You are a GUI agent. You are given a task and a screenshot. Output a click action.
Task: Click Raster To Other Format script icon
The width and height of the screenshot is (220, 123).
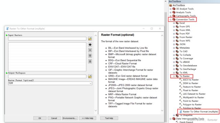pos(181,112)
